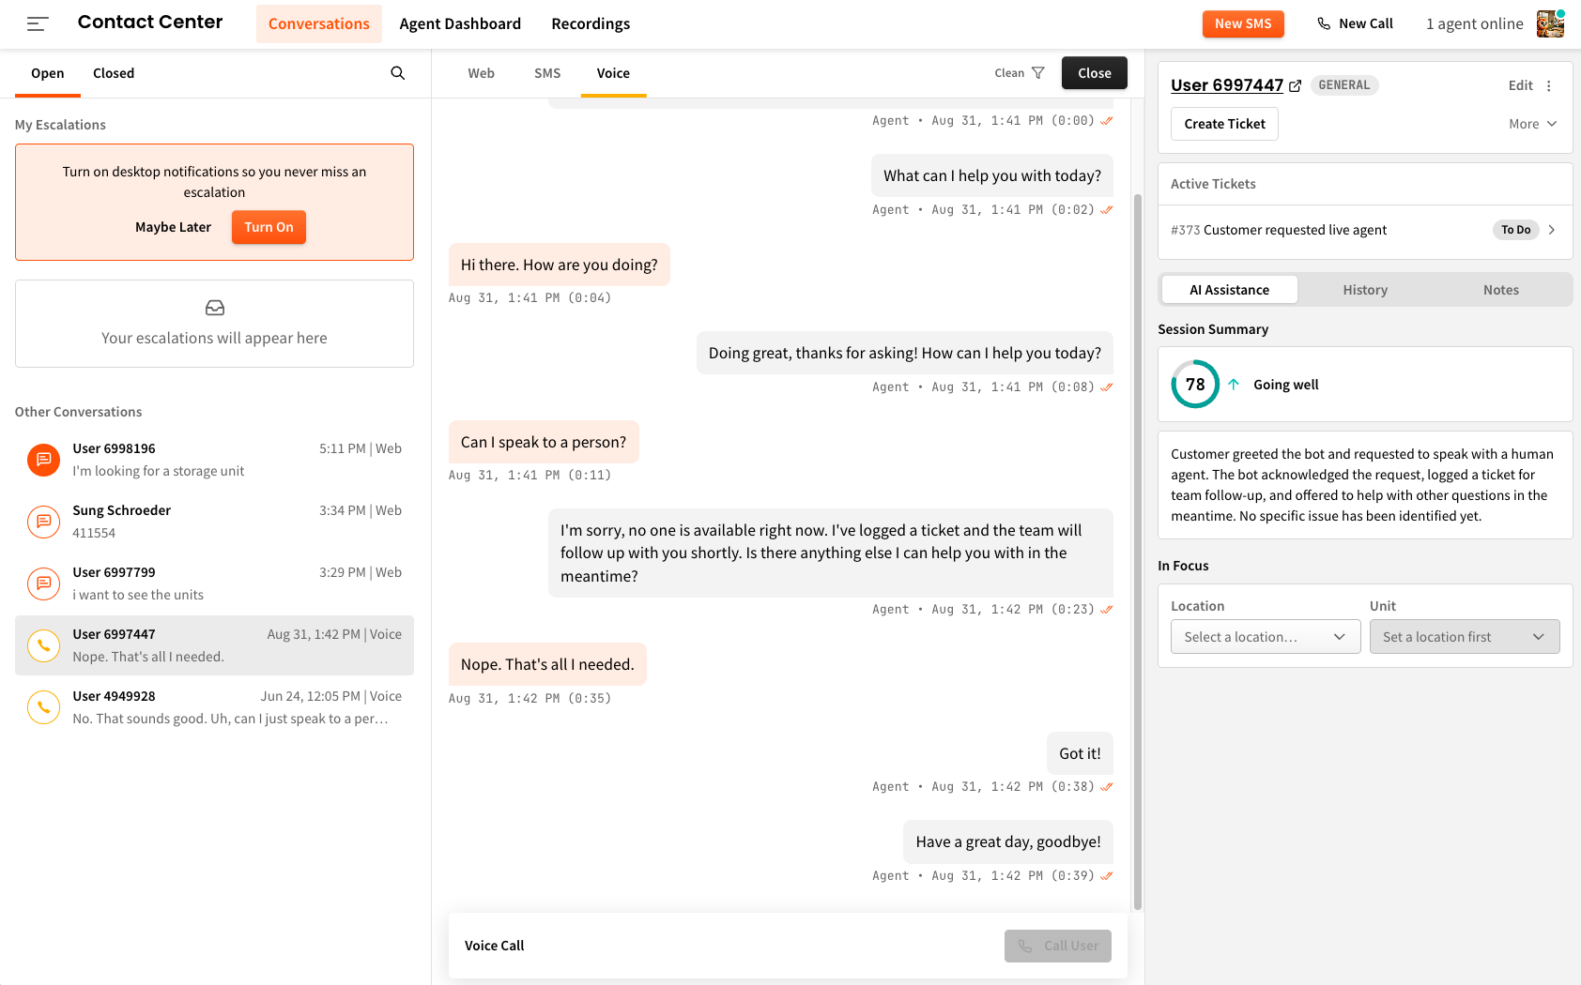Turn On desktop notifications
Viewport: 1581px width, 985px height.
pyautogui.click(x=269, y=227)
